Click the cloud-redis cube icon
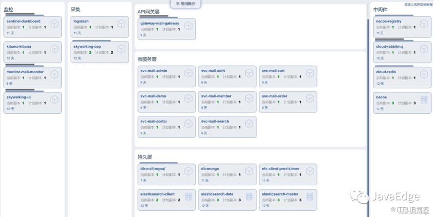This screenshot has width=434, height=217. (424, 74)
